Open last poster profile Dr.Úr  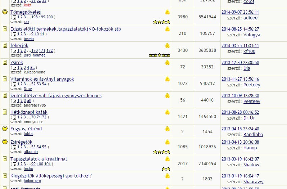[x=249, y=118]
